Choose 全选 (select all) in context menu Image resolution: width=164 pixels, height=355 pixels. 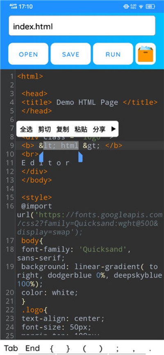click(x=26, y=129)
